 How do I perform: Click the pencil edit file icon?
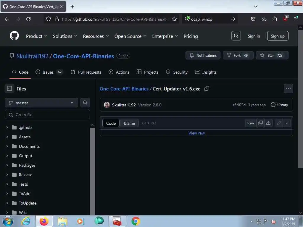click(x=279, y=123)
